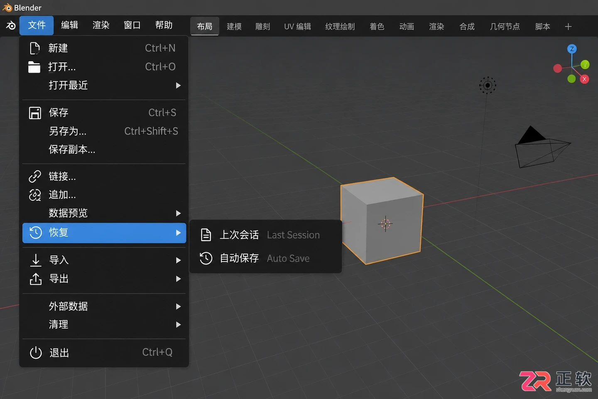The height and width of the screenshot is (399, 598).
Task: Click the document icon beside 上次会话
Action: click(206, 235)
